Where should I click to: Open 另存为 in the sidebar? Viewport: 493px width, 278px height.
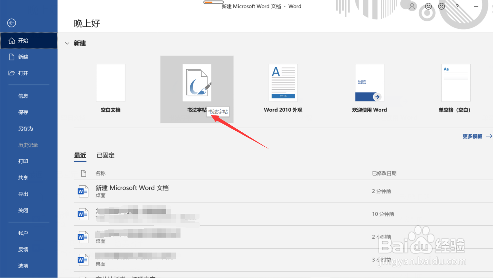click(25, 129)
